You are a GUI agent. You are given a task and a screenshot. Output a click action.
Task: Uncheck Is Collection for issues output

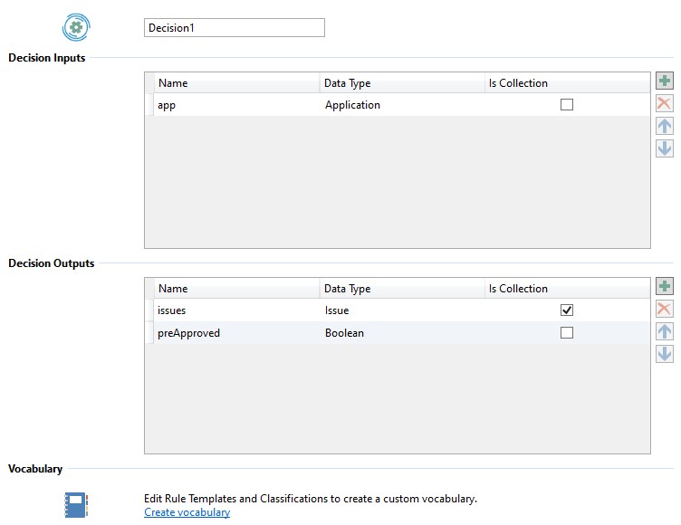[x=567, y=310]
